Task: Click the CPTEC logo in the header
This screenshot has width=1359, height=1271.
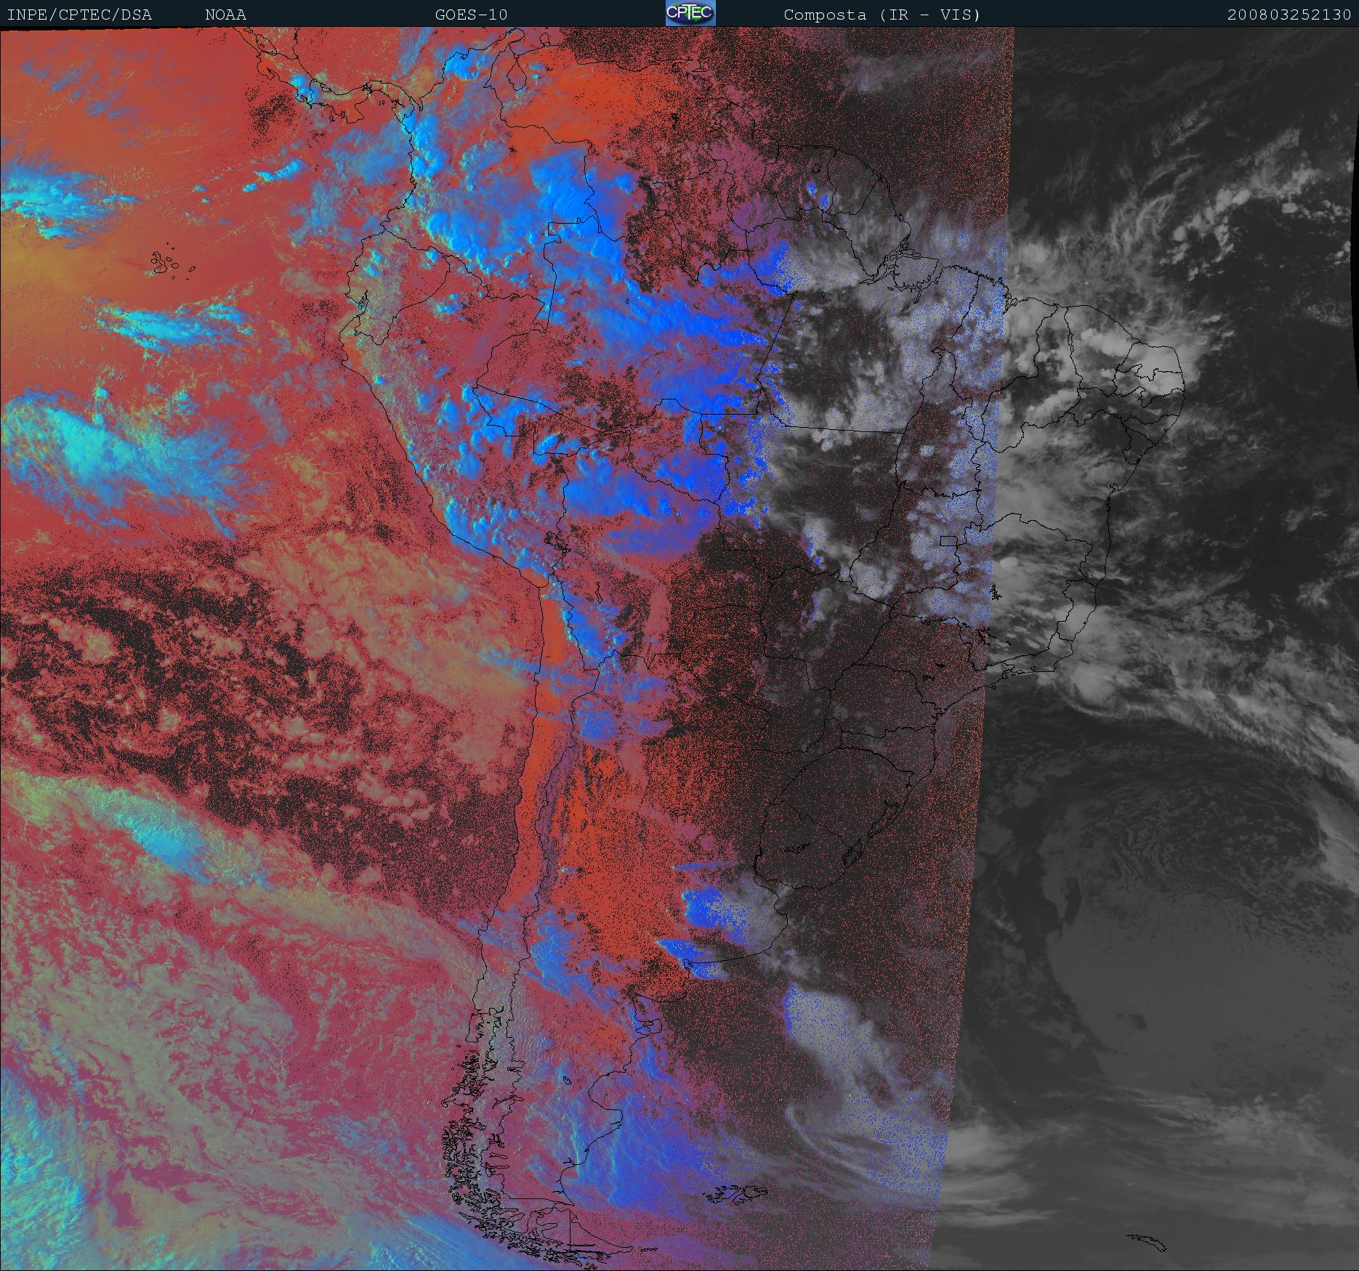Action: tap(690, 13)
